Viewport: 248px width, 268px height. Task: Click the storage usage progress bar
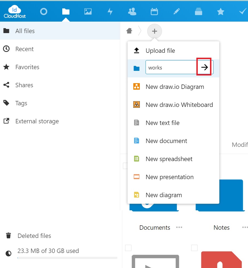coord(67,257)
